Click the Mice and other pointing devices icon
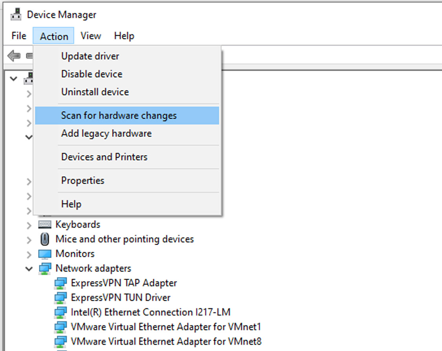The width and height of the screenshot is (442, 351). [45, 239]
